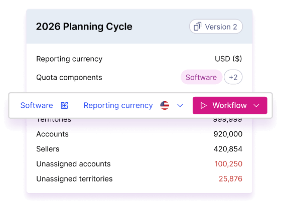The image size is (281, 201).
Task: Select the Accounts row
Action: 139,134
